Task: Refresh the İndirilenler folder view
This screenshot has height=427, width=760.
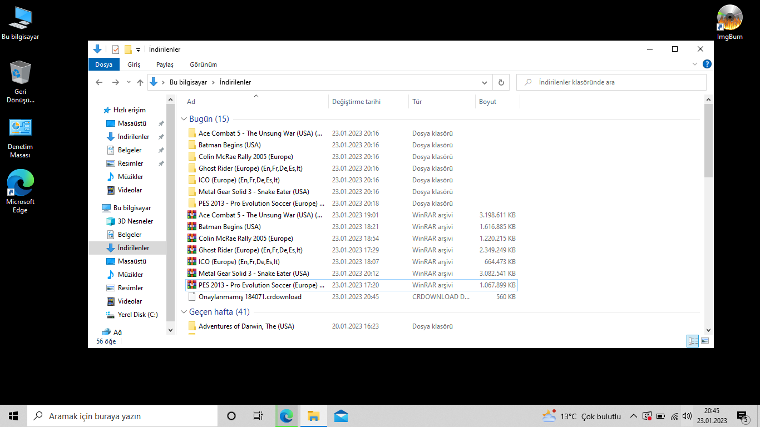Action: [x=501, y=82]
